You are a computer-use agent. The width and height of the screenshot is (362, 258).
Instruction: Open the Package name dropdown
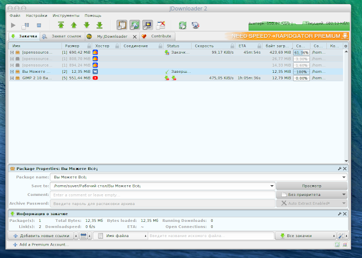click(344, 177)
